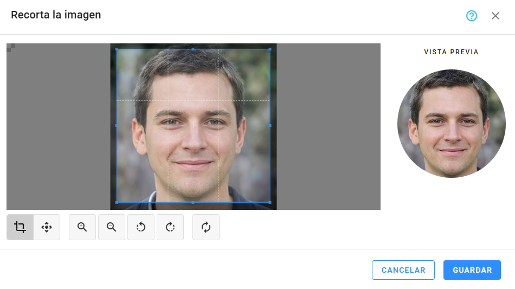Zoom in on the image
The width and height of the screenshot is (515, 289).
click(x=82, y=227)
